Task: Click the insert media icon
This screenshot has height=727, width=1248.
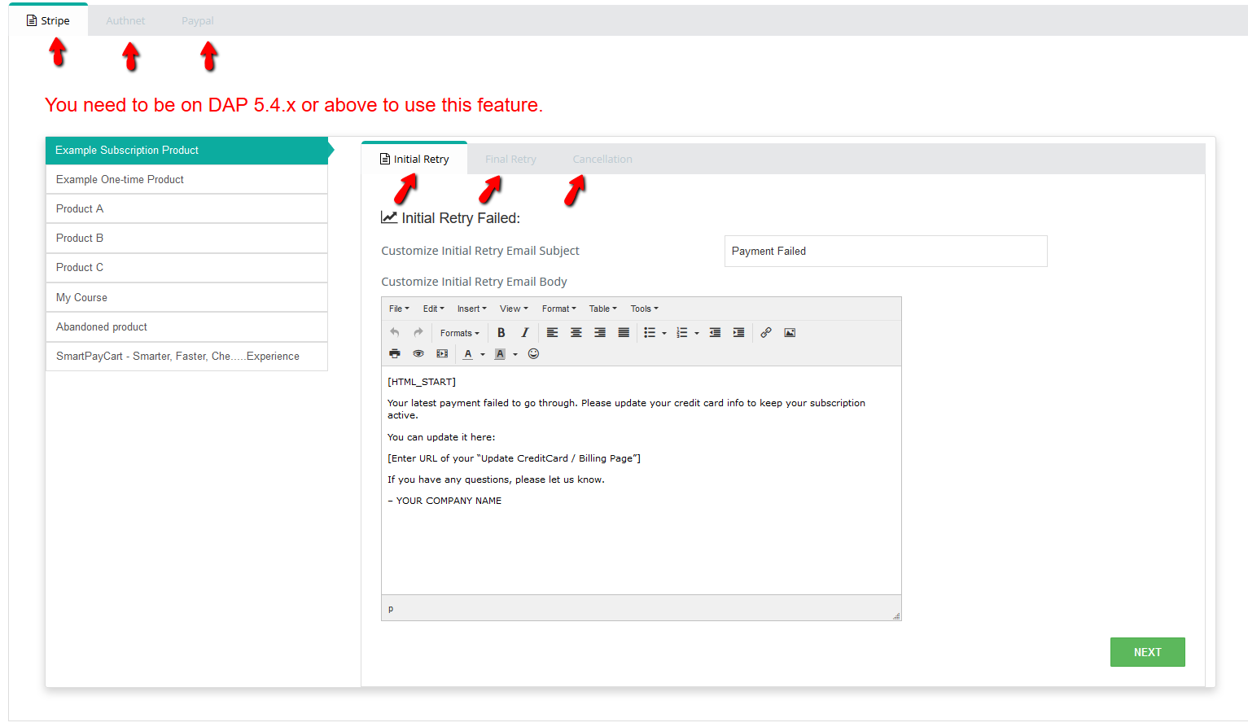Action: (x=442, y=354)
